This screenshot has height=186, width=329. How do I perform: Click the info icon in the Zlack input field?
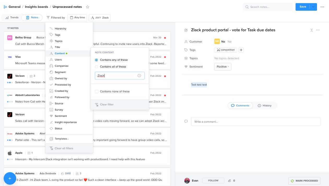click(x=139, y=76)
